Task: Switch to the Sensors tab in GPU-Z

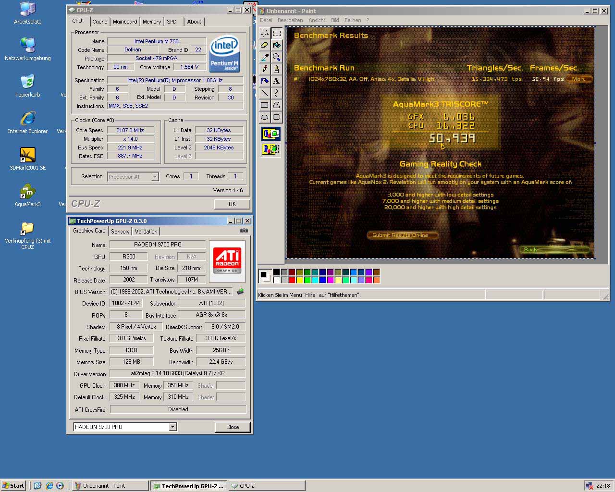Action: [120, 231]
